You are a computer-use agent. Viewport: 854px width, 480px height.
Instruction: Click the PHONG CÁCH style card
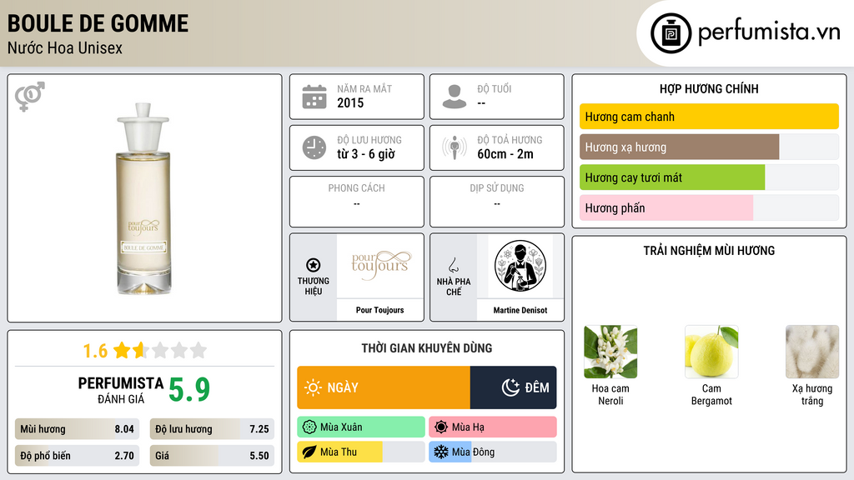(357, 202)
